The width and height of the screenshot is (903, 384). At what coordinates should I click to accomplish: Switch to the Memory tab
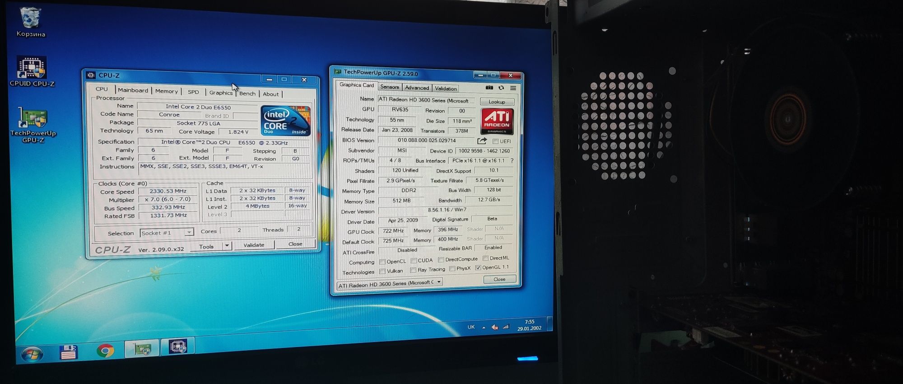pos(166,91)
